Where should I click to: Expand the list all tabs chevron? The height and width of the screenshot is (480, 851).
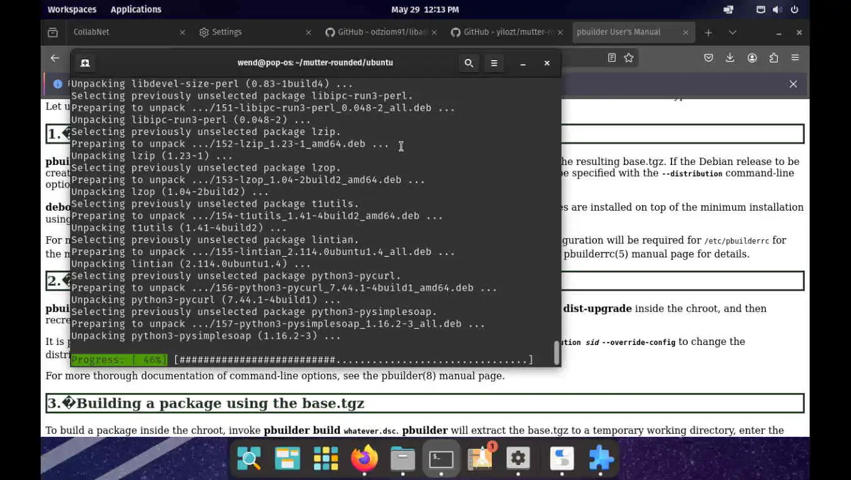pyautogui.click(x=733, y=32)
